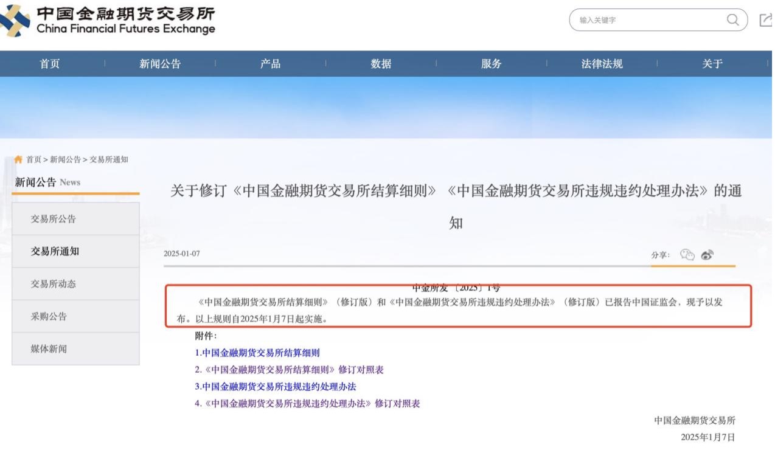Screen dimensions: 775x464
Task: Share article via Weibo icon
Action: point(707,255)
